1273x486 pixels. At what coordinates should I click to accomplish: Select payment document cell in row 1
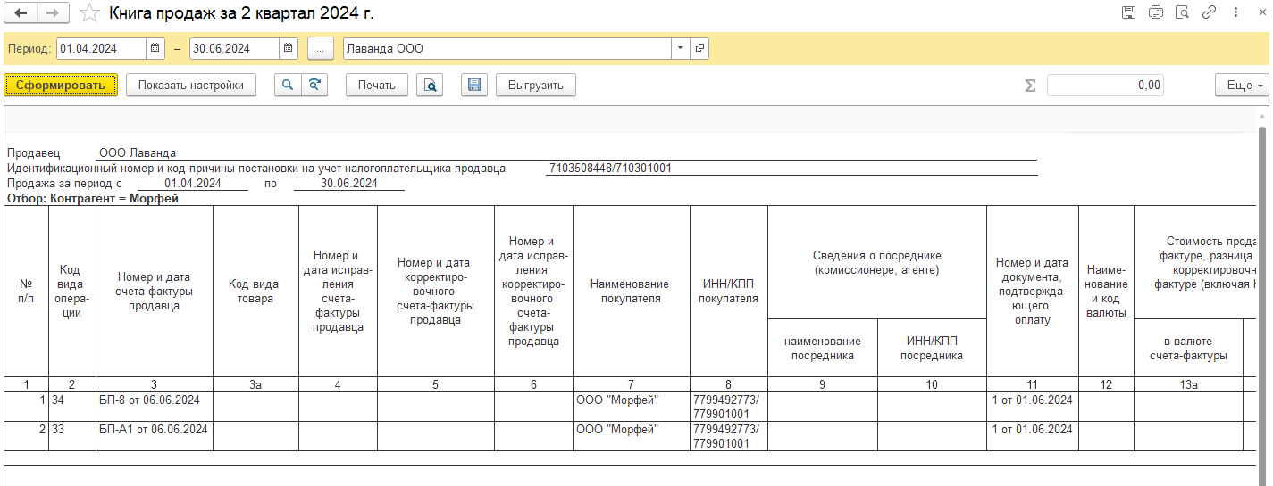1033,408
